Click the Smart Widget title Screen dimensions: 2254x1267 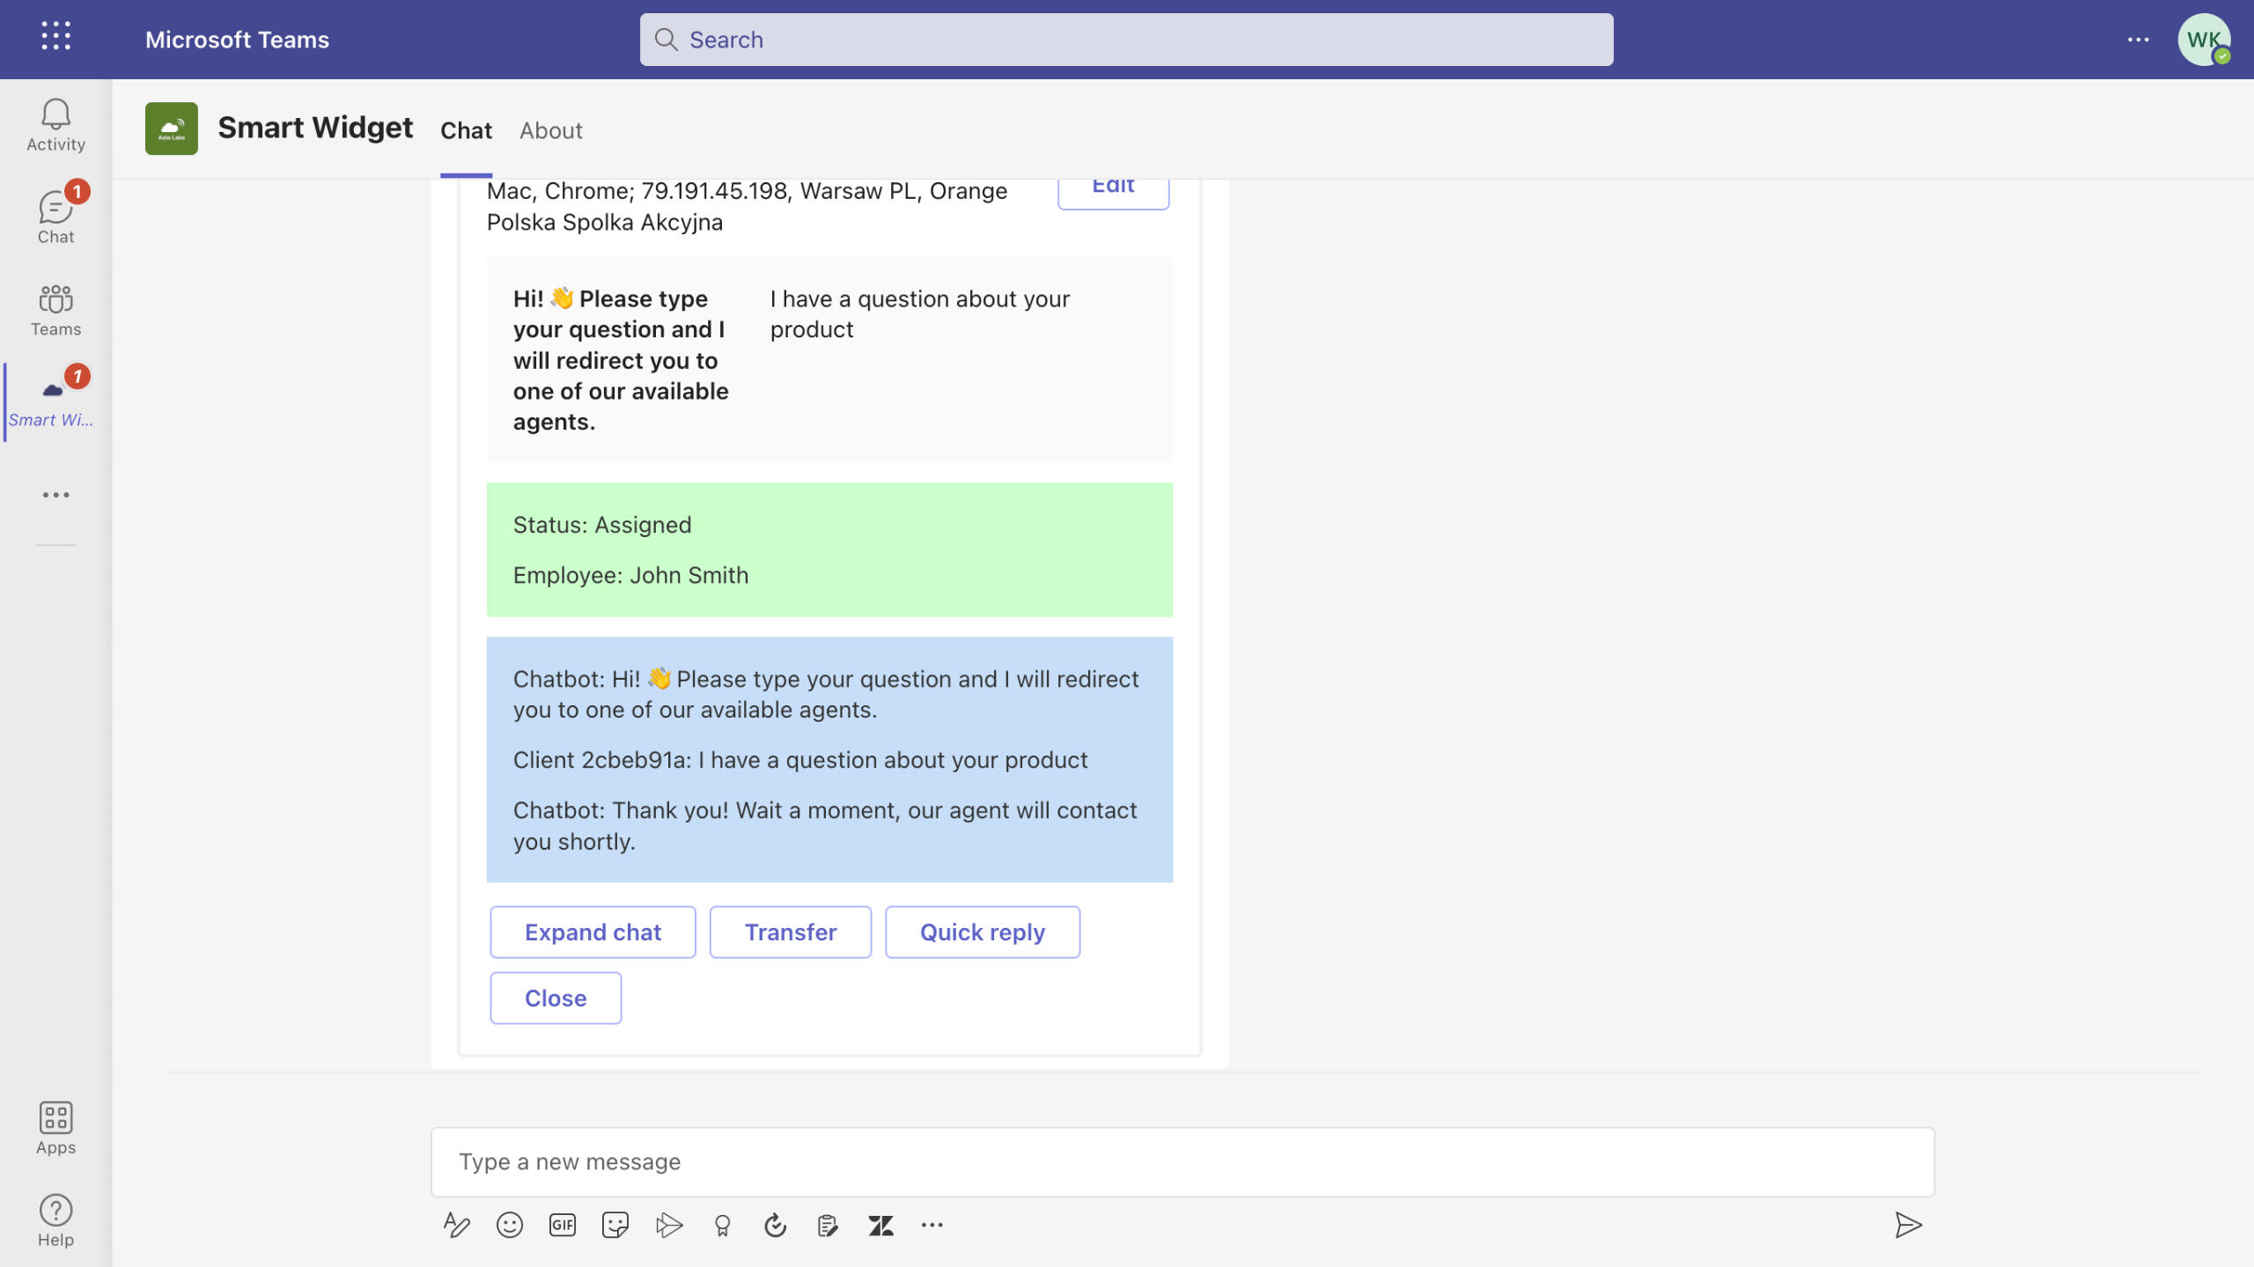(315, 128)
